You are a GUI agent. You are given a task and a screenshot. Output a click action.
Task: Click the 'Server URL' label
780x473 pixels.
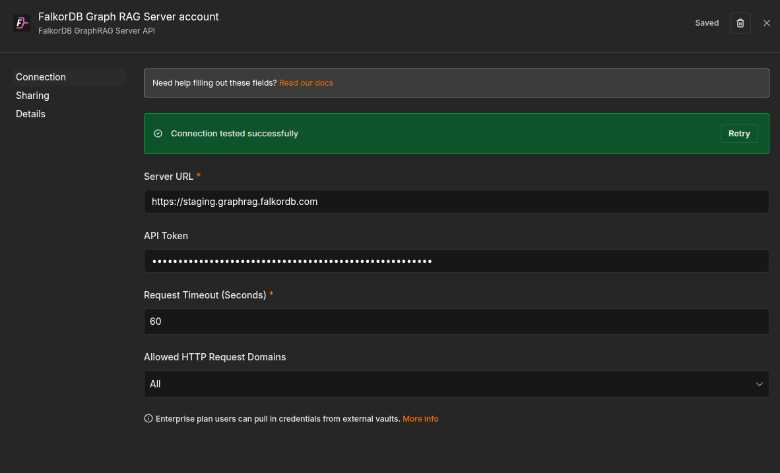(x=168, y=177)
